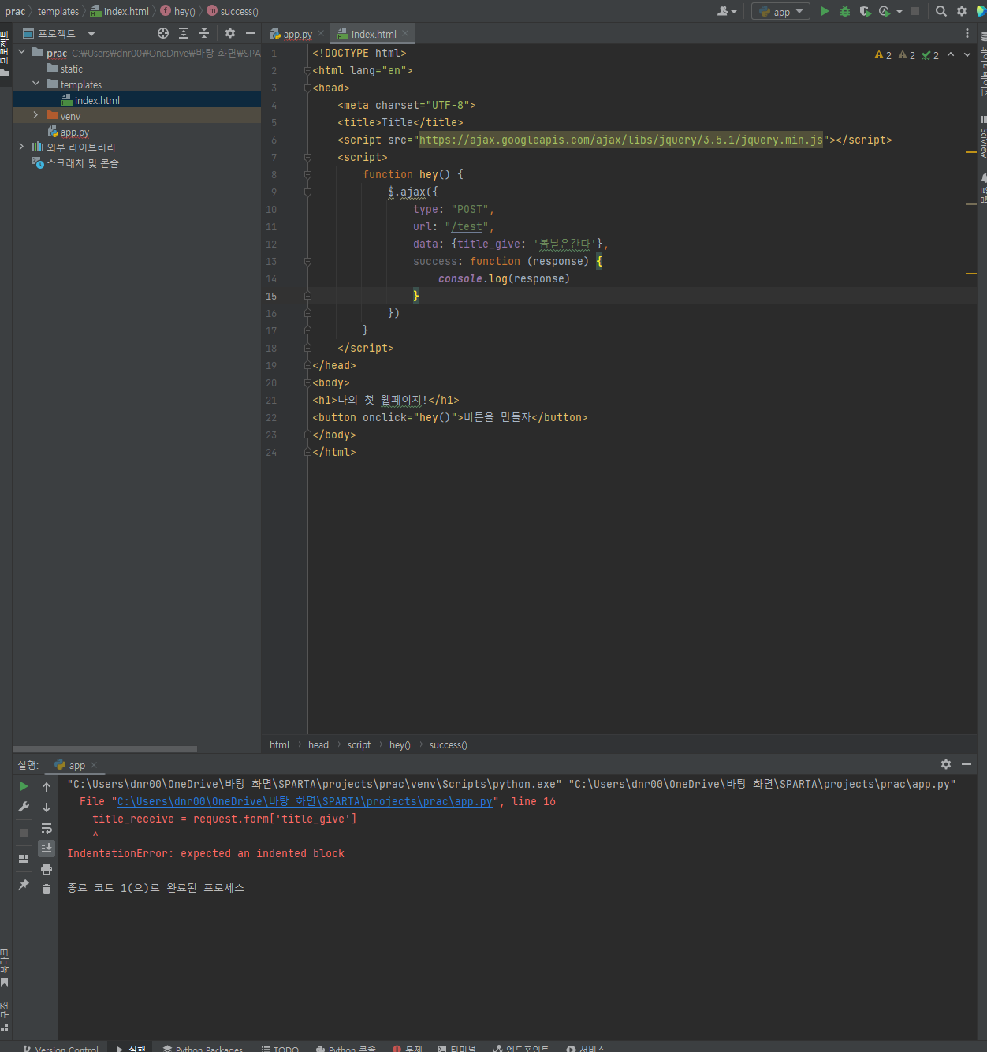
Task: Hide the Project panel with the minus icon
Action: coord(251,33)
